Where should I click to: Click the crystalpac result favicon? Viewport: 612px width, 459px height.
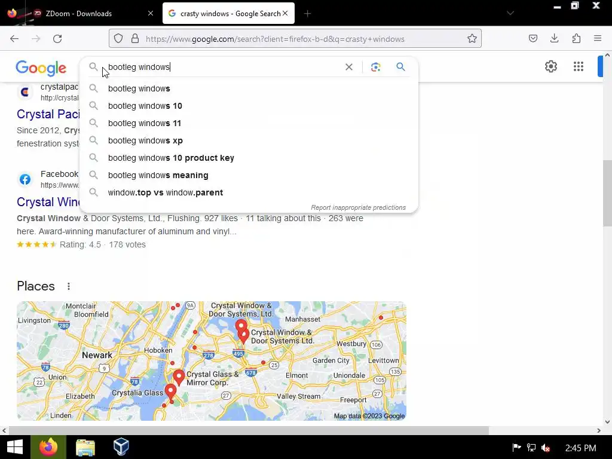coord(25,92)
